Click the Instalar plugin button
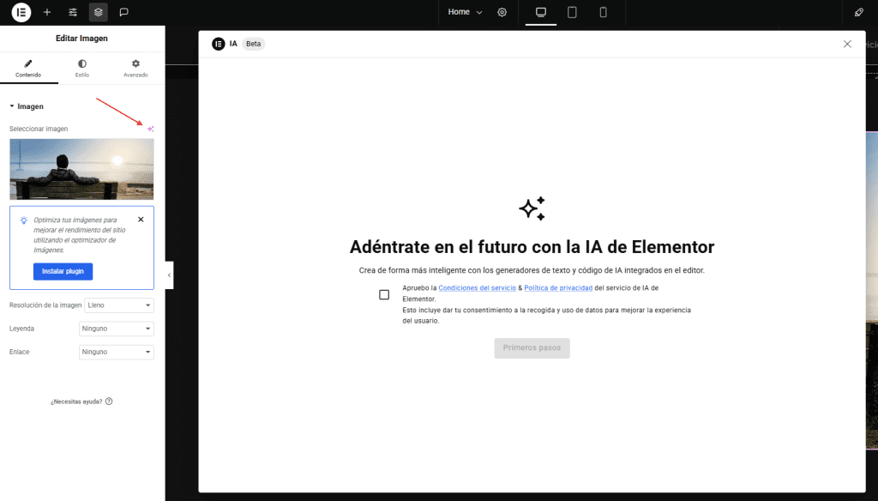Screen dimensions: 878x501 tap(63, 271)
